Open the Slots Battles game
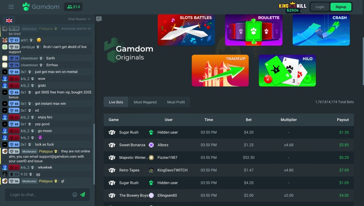Screen dimensions: 364x206 tap(186, 29)
